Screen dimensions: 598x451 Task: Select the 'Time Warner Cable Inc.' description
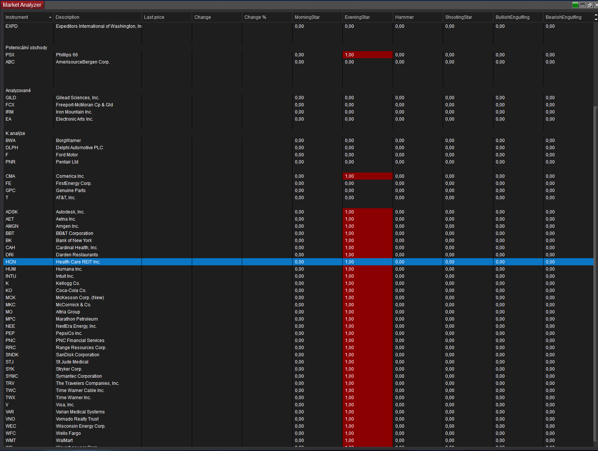[80, 390]
